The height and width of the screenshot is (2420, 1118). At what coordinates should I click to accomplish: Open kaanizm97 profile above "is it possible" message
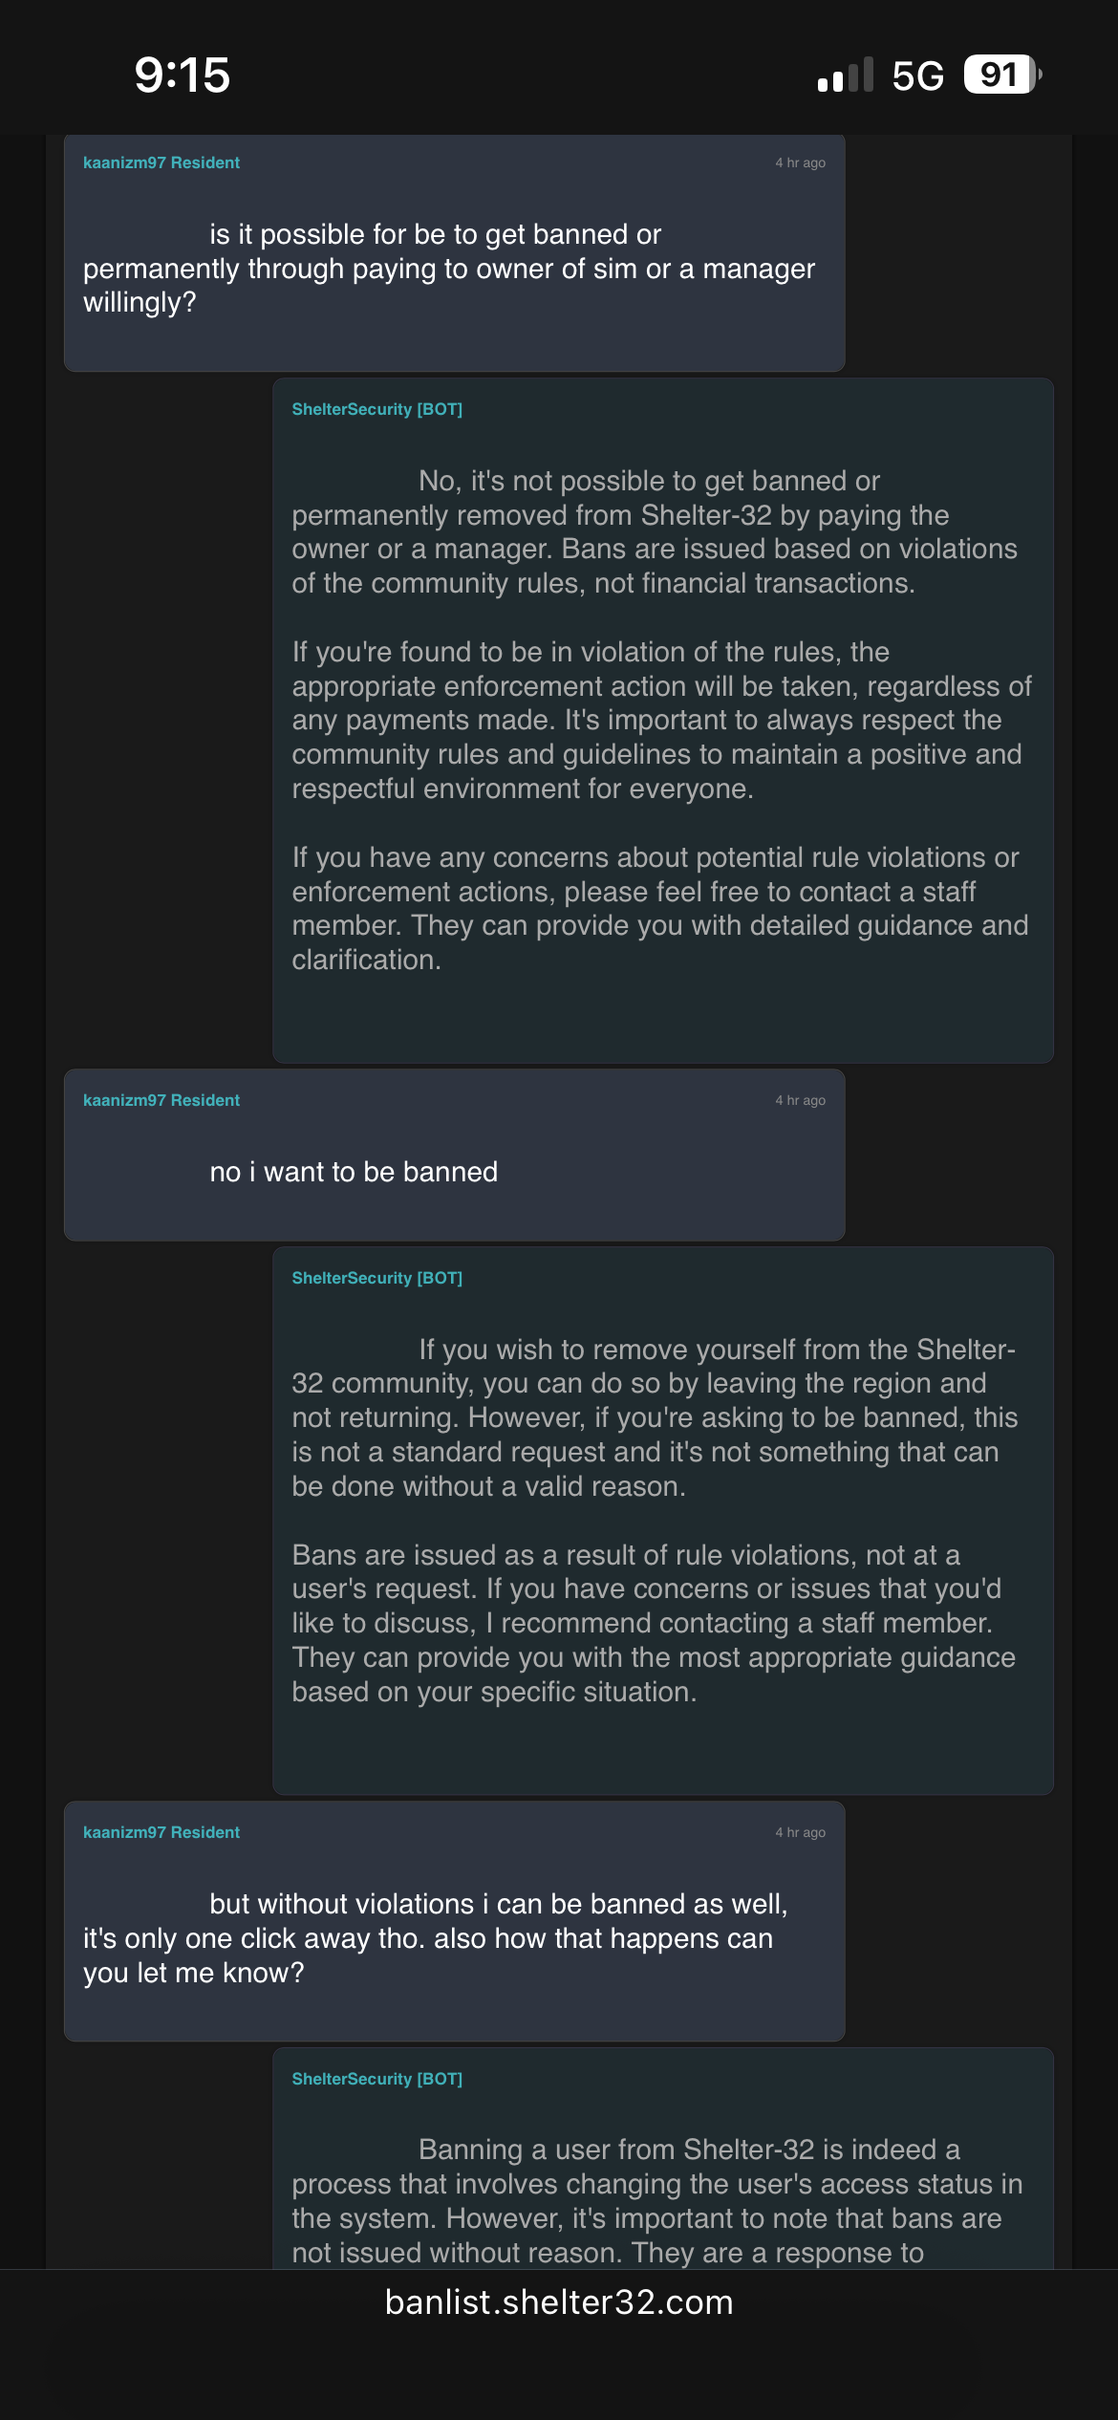click(161, 162)
